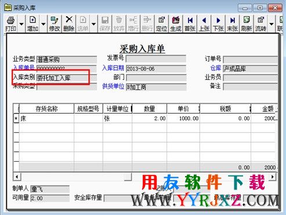Image resolution: width=286 pixels, height=215 pixels.
Task: Expand the dropdown arrow next to 增加
Action: 44,24
